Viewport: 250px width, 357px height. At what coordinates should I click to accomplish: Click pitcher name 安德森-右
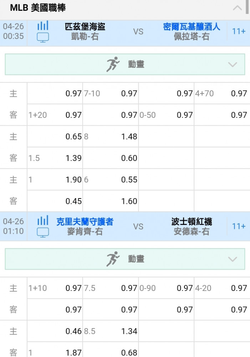tap(192, 232)
